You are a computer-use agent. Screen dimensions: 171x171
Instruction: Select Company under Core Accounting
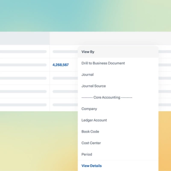(89, 109)
